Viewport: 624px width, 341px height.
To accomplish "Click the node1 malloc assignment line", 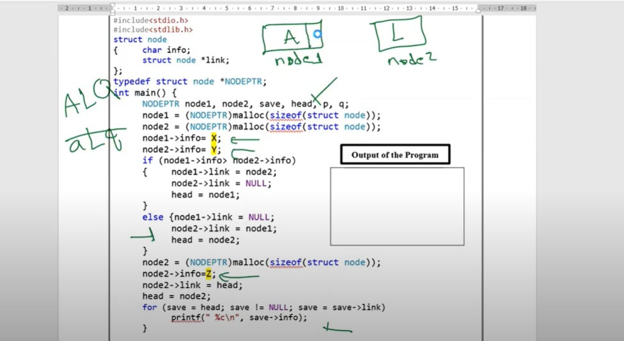I will tap(261, 116).
